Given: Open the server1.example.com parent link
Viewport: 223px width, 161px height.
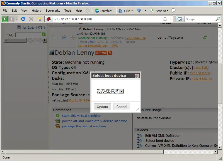Looking at the screenshot, I should (x=93, y=46).
